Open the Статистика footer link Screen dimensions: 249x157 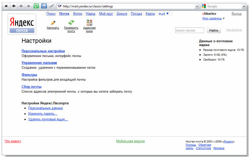point(203,148)
